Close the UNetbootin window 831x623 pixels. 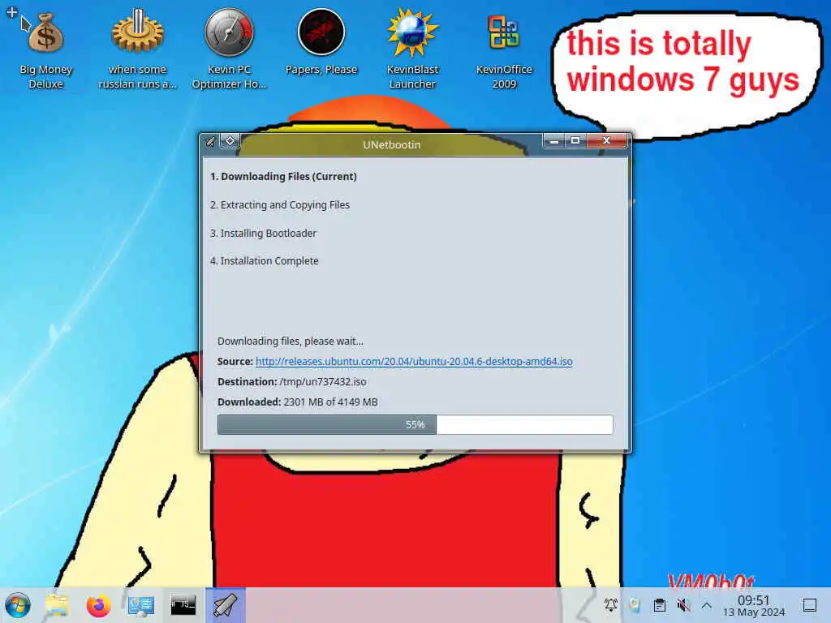607,141
